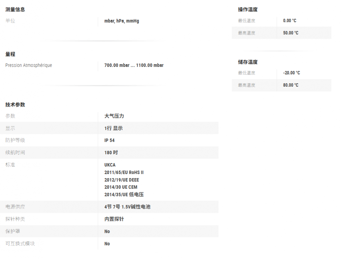This screenshot has width=343, height=259.
Task: Click the 180 时 battery life value
Action: [x=111, y=152]
